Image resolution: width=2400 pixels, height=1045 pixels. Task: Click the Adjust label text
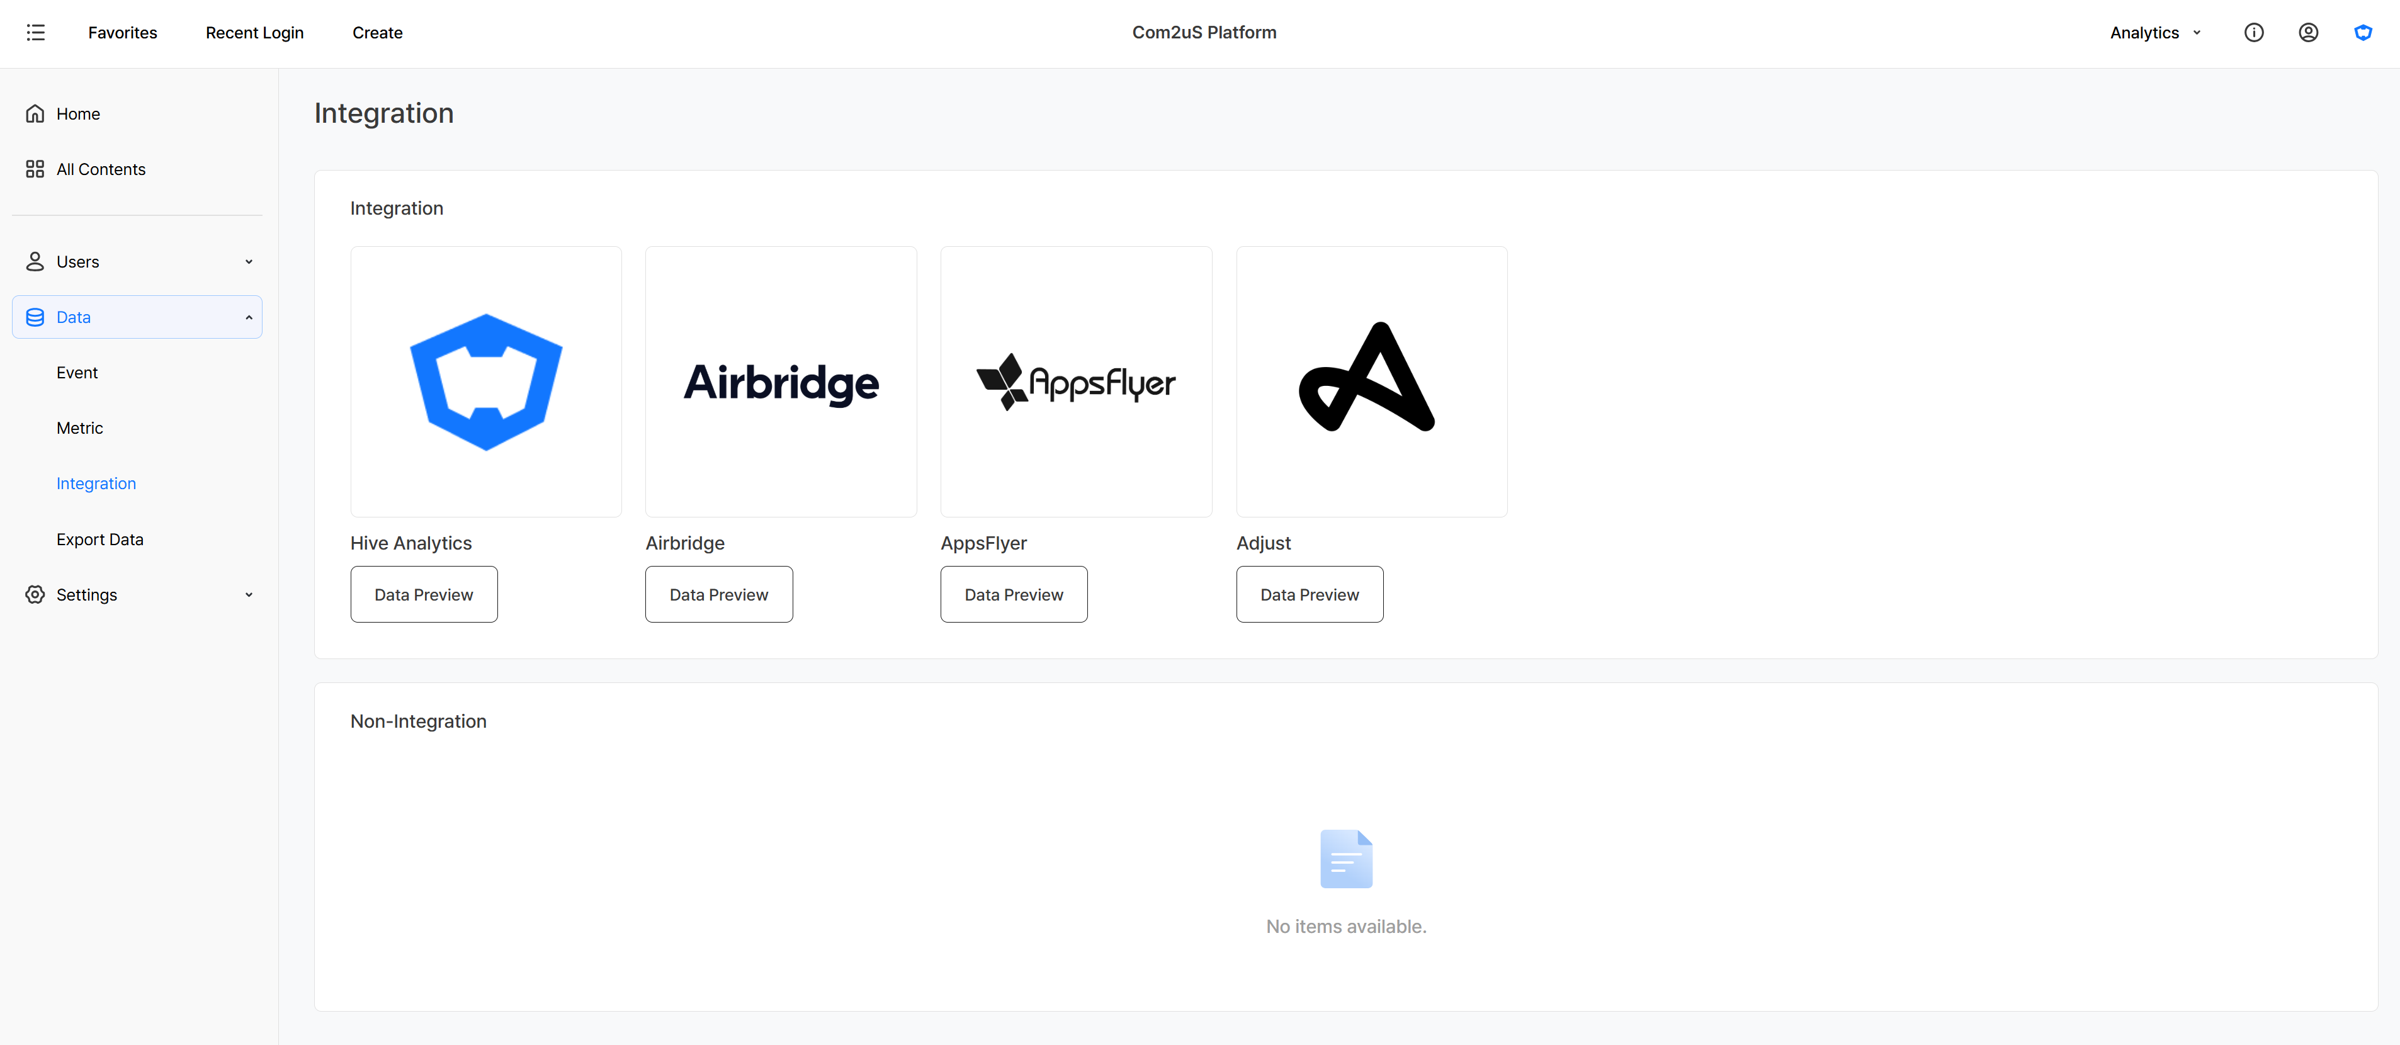1264,543
